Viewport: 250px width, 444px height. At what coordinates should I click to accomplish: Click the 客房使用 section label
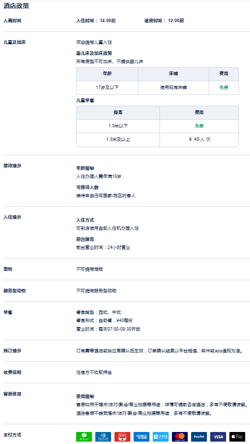pyautogui.click(x=12, y=394)
